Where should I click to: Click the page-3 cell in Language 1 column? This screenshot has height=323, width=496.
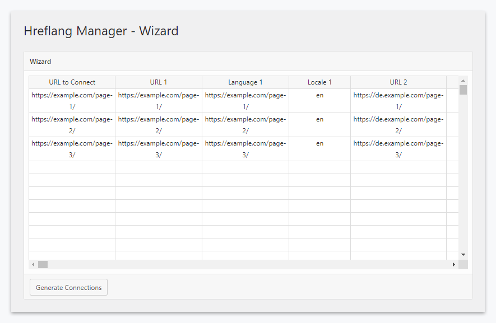click(x=245, y=149)
